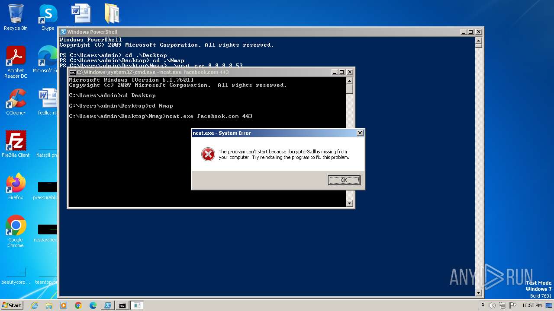Viewport: 554px width, 311px height.
Task: Select the CCleaner desktop icon
Action: pos(16,102)
